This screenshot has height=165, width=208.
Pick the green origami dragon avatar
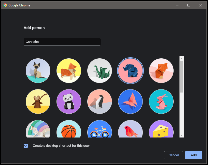click(100, 71)
